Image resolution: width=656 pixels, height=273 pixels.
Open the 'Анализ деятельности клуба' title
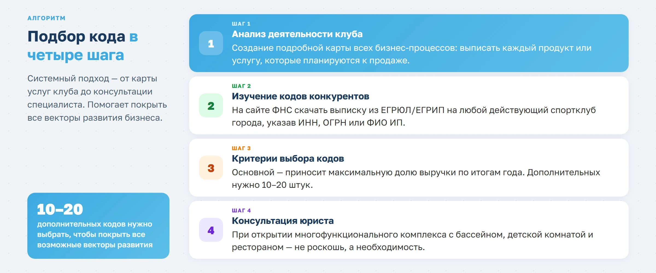(297, 34)
